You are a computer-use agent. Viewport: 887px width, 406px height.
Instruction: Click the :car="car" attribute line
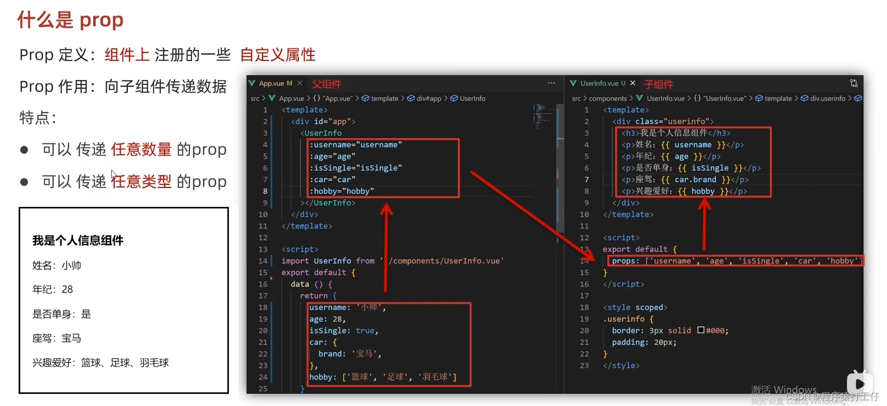pos(332,180)
